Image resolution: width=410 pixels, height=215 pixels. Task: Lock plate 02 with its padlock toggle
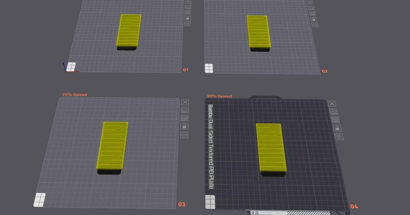314,19
